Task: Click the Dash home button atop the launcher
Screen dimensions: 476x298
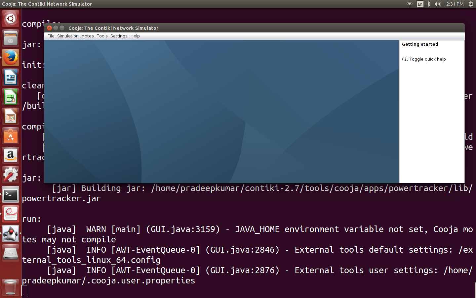Action: click(11, 19)
